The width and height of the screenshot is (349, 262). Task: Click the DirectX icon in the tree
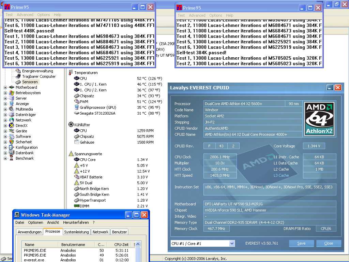[12, 126]
